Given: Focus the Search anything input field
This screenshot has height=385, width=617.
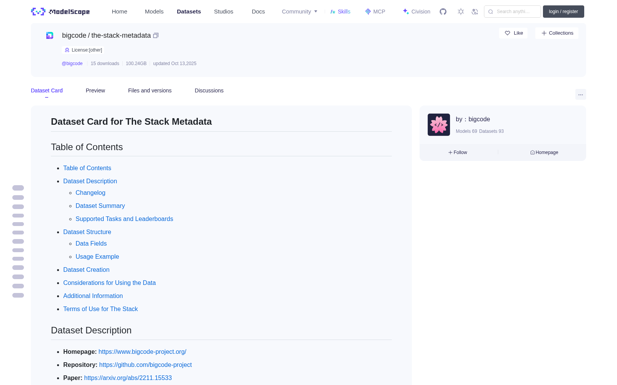Looking at the screenshot, I should pyautogui.click(x=512, y=12).
